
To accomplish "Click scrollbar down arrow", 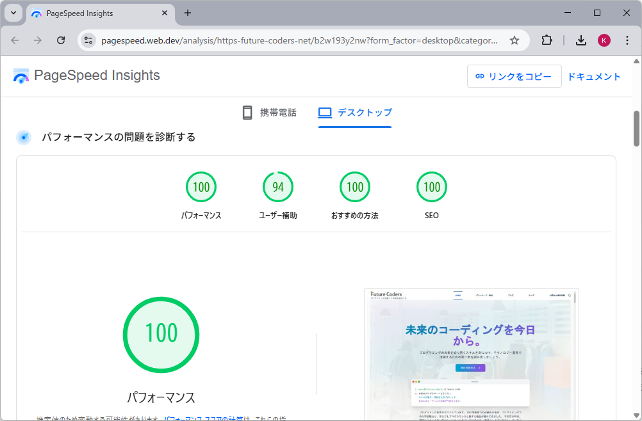I will [x=636, y=416].
